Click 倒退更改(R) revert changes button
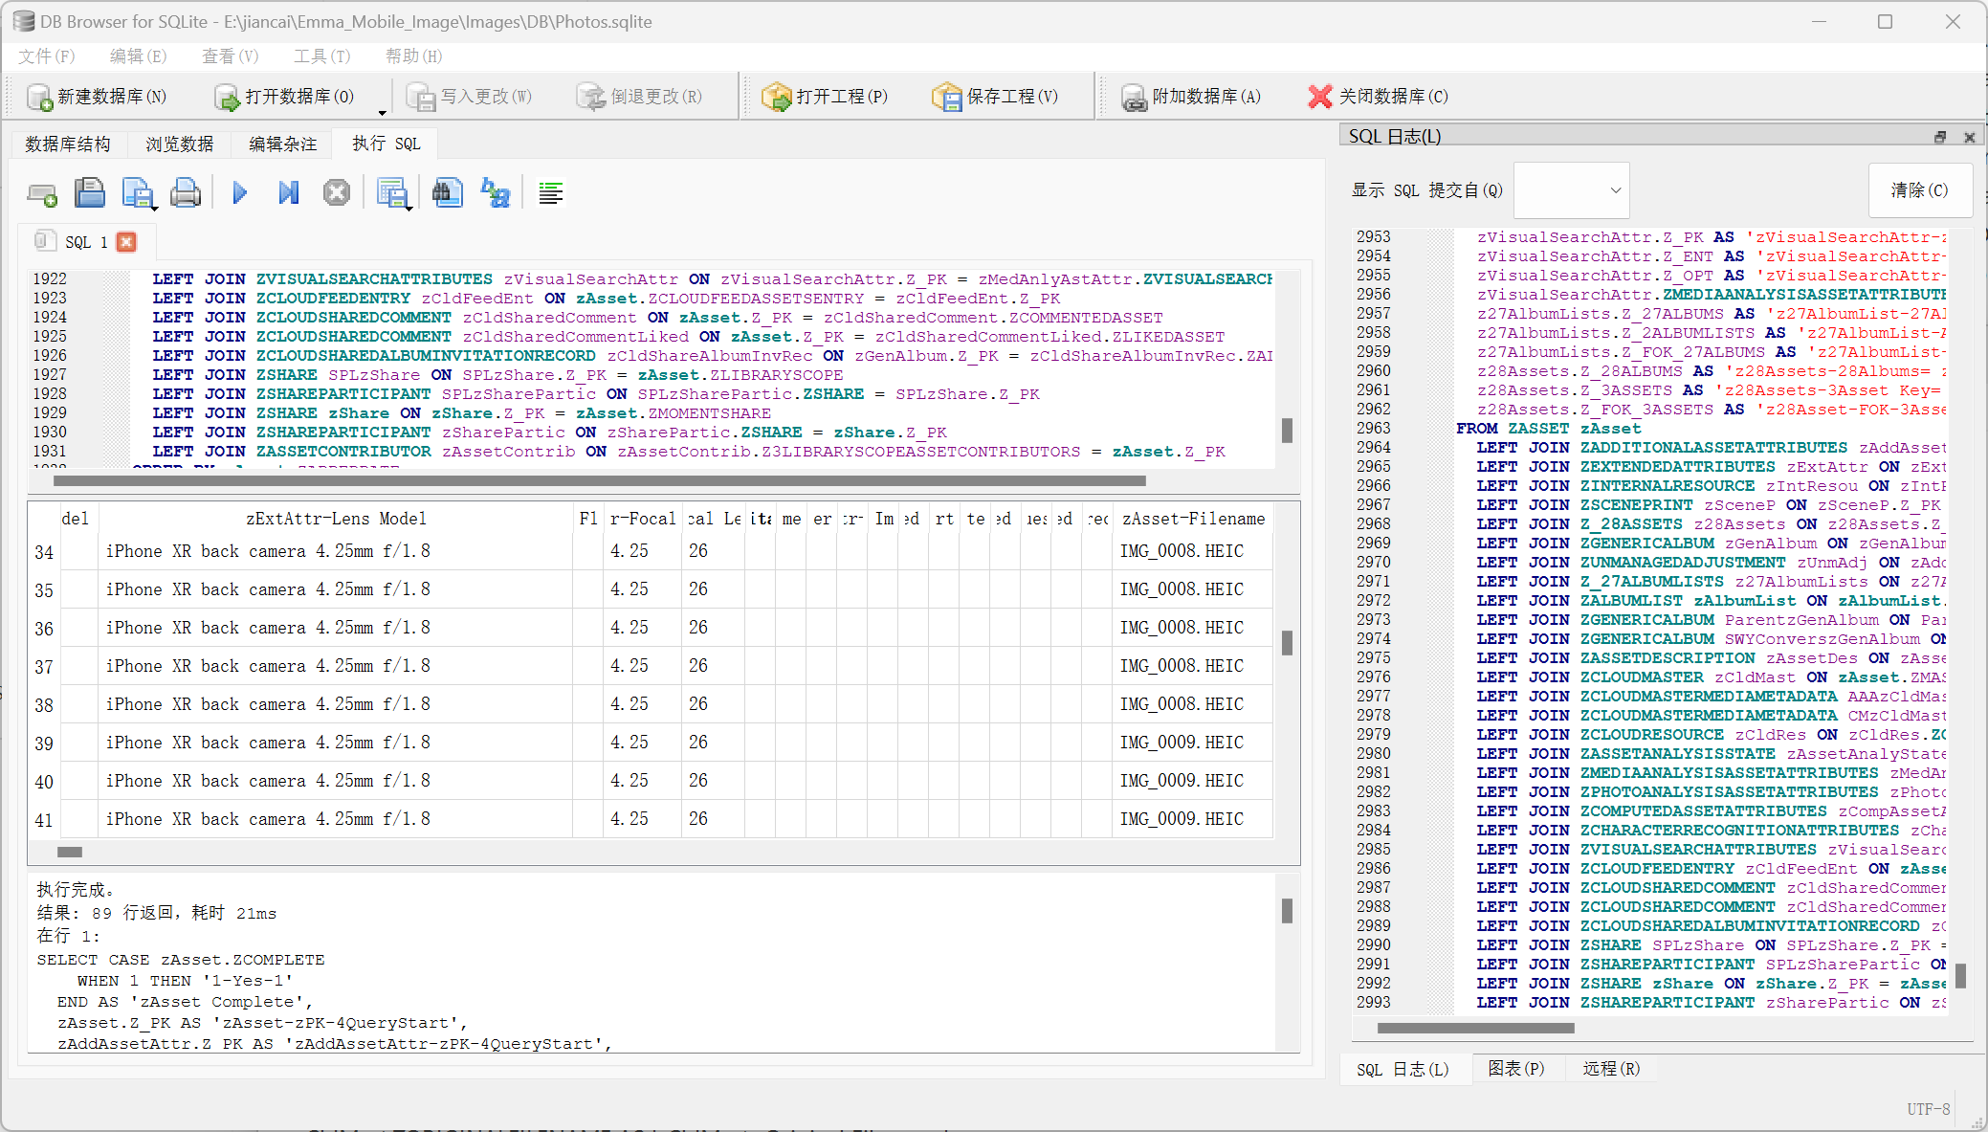The height and width of the screenshot is (1132, 1988). click(639, 97)
